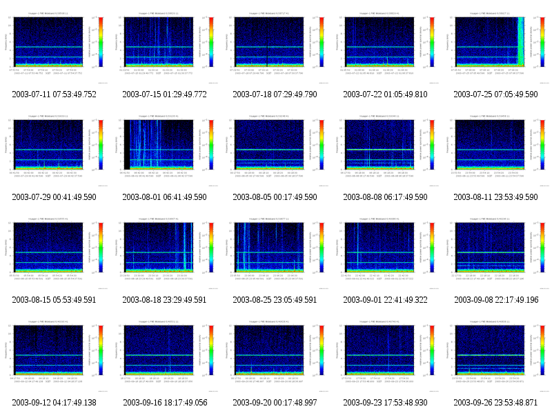This screenshot has width=552, height=411.
Task: Open the 2003-07-11 07:53:49.752 spectrogram thumbnail
Action: tap(54, 47)
